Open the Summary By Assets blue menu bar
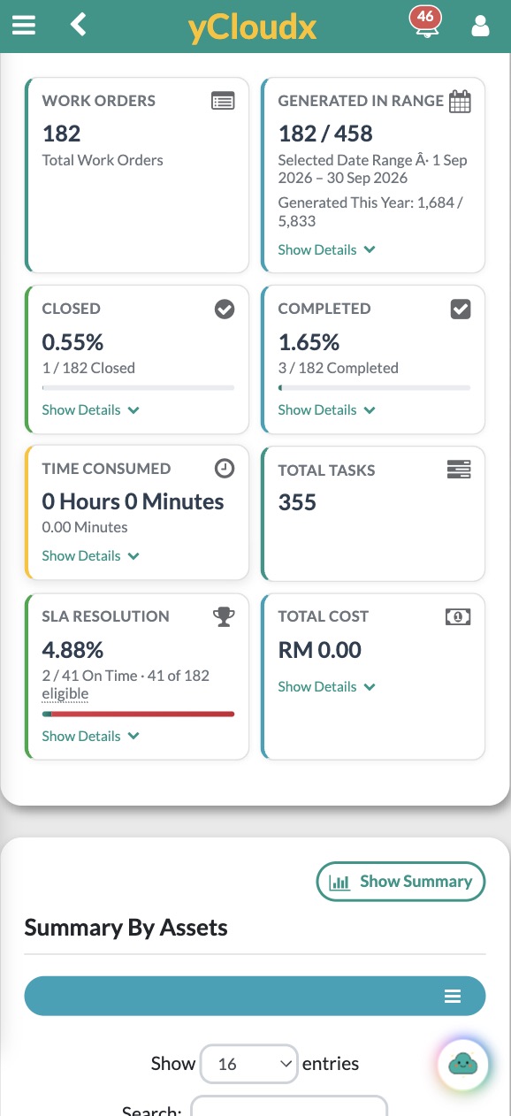The height and width of the screenshot is (1116, 511). click(255, 996)
